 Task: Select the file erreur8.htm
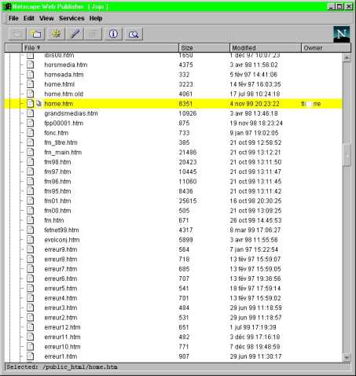click(x=61, y=259)
